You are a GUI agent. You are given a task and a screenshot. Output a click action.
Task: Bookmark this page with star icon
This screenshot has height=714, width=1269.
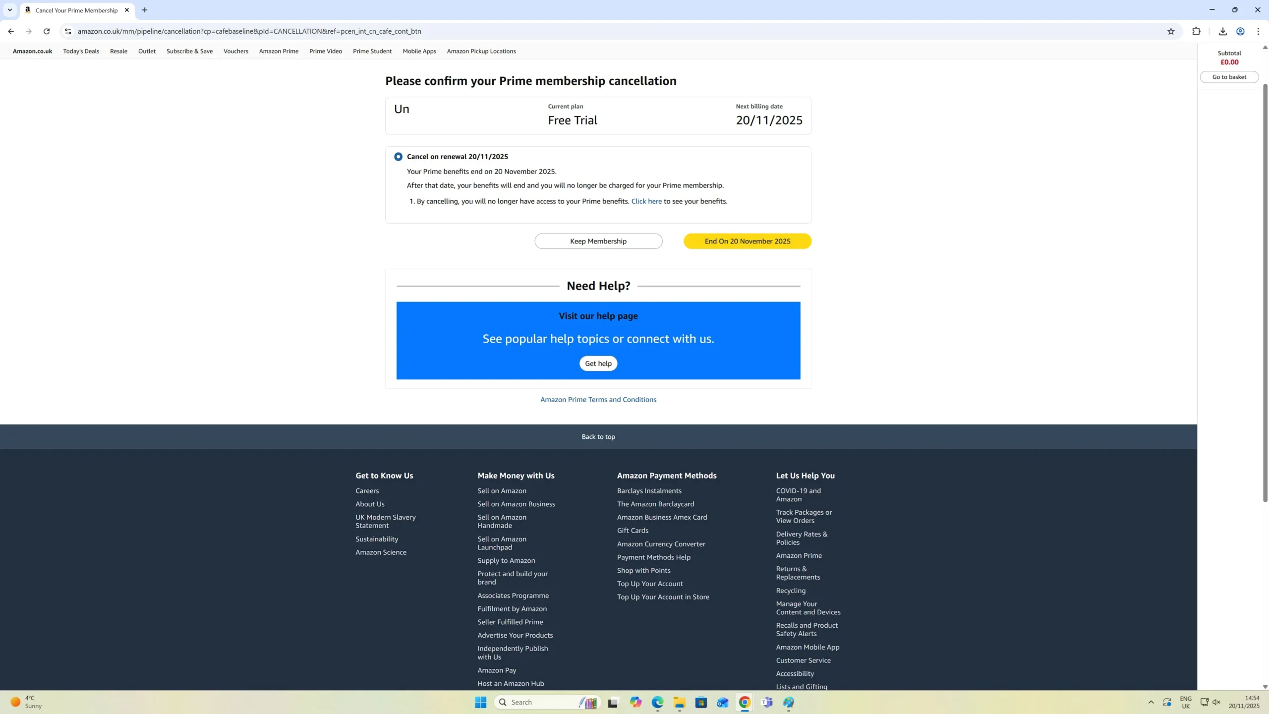coord(1171,31)
